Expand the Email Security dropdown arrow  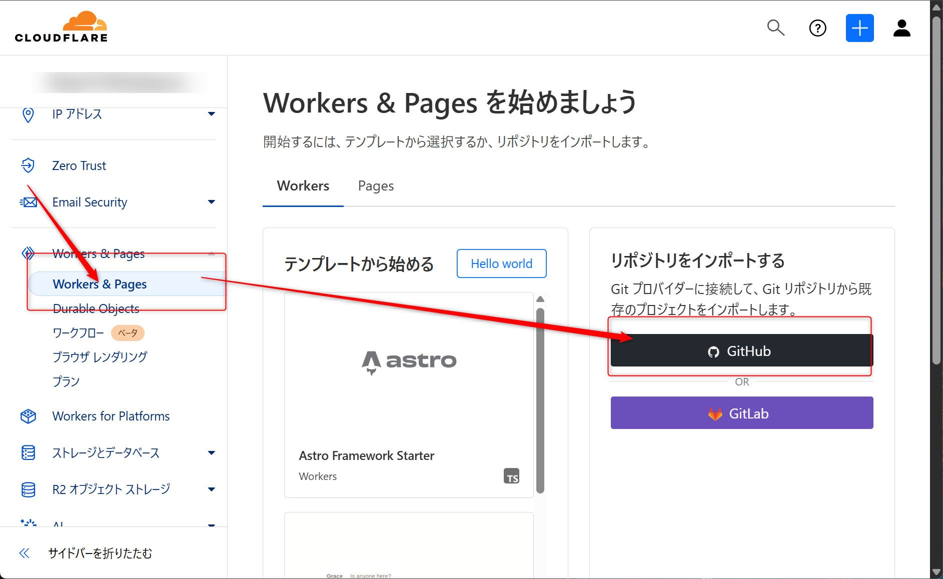212,202
